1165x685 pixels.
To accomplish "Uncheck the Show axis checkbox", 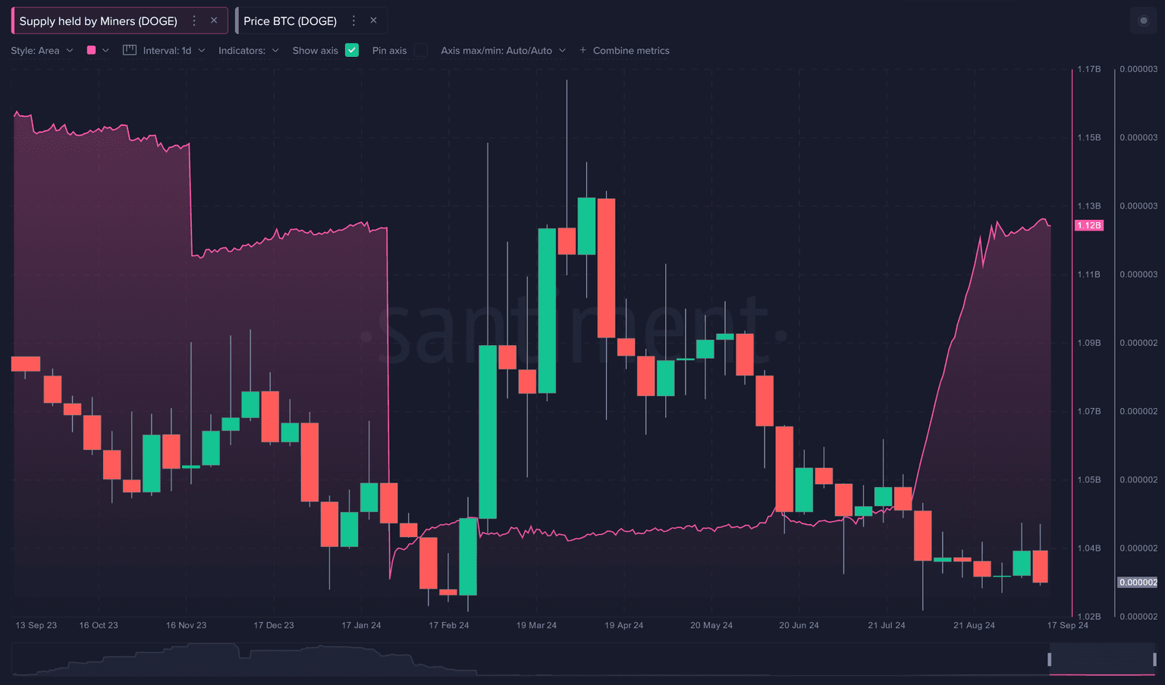I will click(x=352, y=50).
